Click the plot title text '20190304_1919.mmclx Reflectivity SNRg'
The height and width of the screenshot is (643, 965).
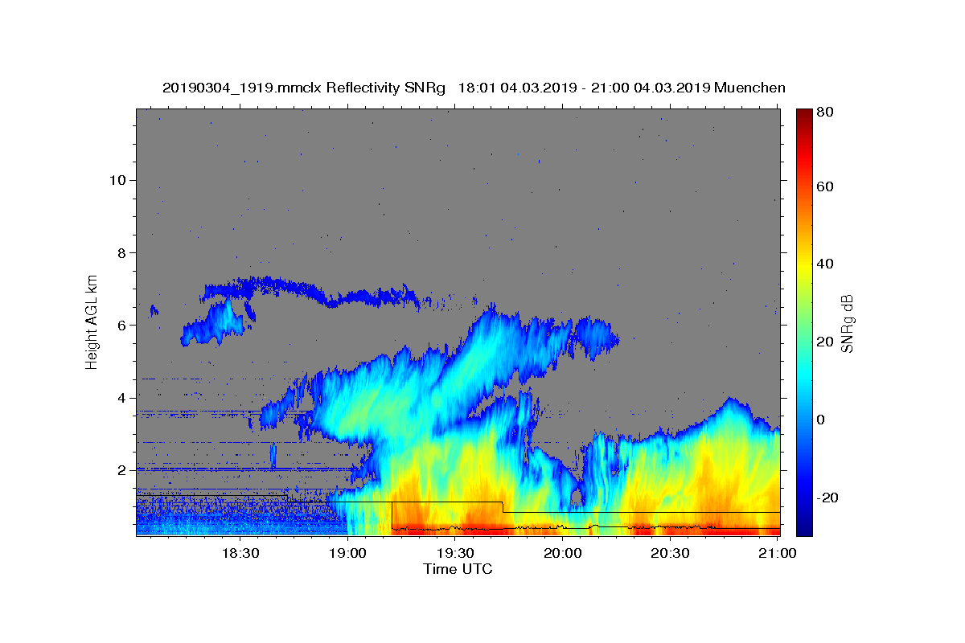tap(304, 88)
